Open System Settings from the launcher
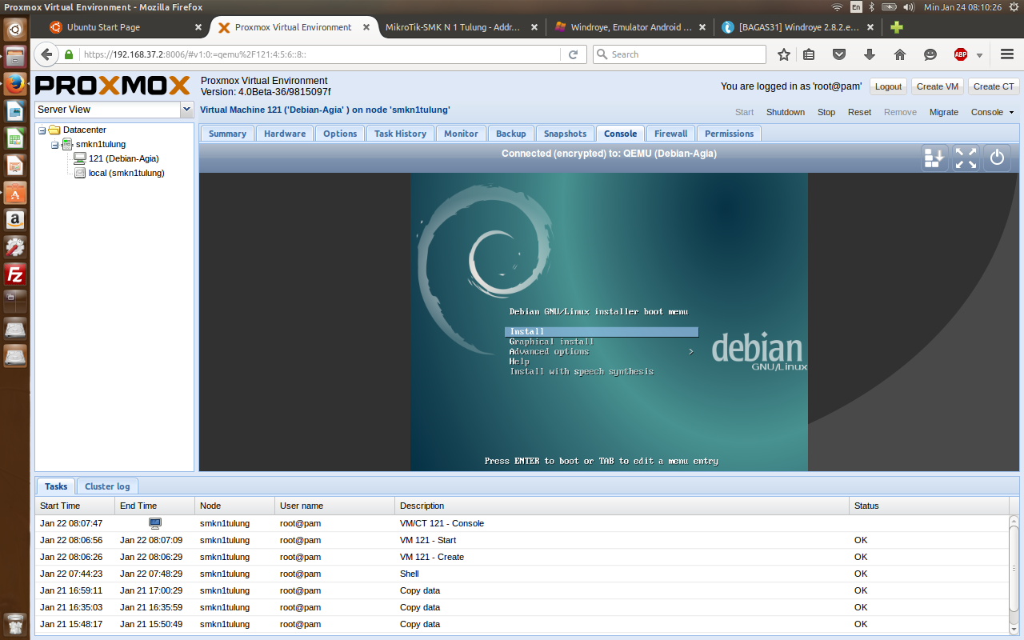1024x640 pixels. tap(15, 247)
